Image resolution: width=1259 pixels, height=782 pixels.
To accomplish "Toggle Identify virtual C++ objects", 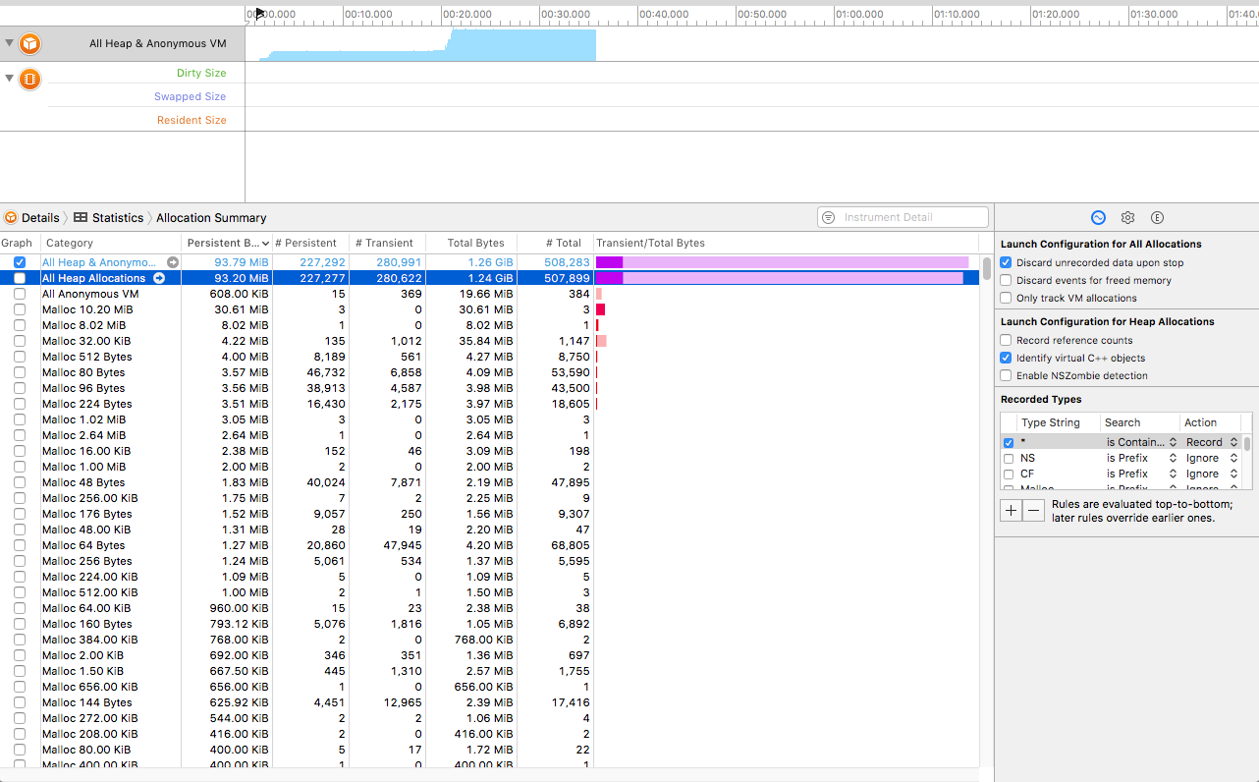I will [1006, 358].
